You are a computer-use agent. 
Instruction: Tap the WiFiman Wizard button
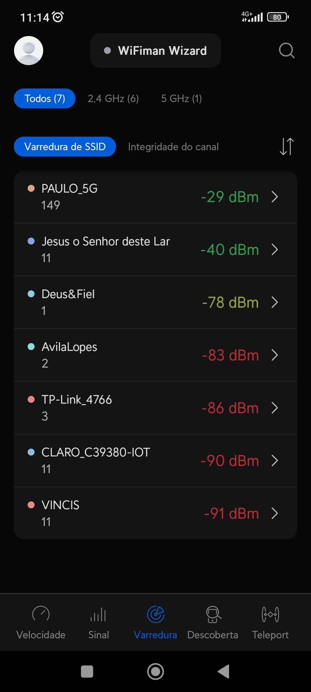155,51
